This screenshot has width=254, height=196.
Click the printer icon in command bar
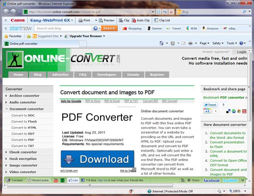click(190, 43)
